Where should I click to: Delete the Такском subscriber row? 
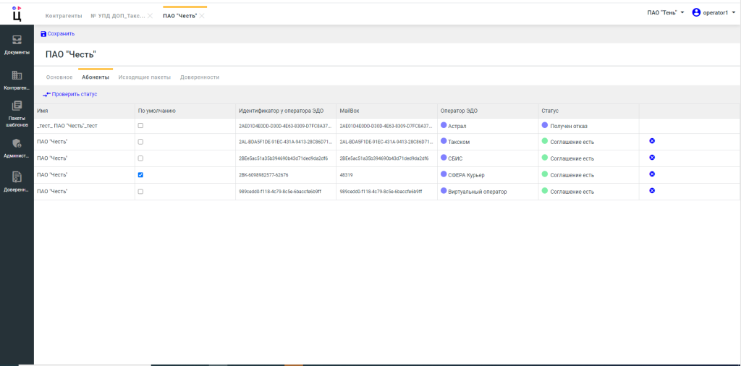[652, 141]
